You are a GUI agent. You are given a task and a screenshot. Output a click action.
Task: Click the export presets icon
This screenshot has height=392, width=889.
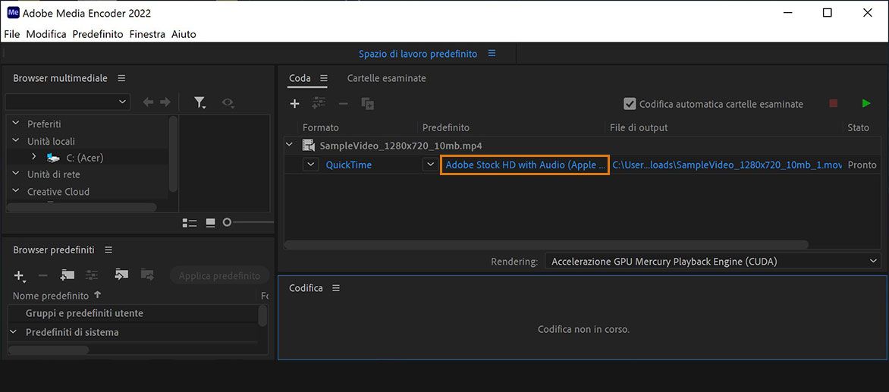[x=147, y=274]
